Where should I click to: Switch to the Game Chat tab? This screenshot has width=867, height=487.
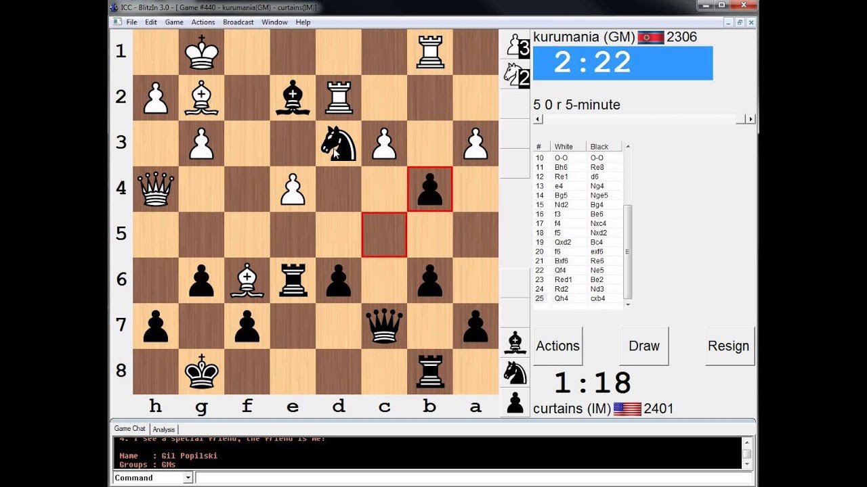click(129, 429)
